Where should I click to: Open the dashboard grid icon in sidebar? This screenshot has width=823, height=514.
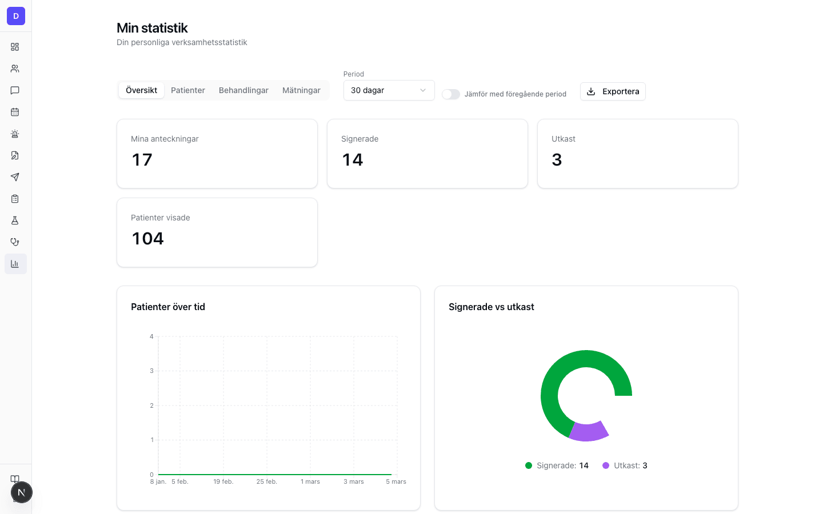(15, 47)
